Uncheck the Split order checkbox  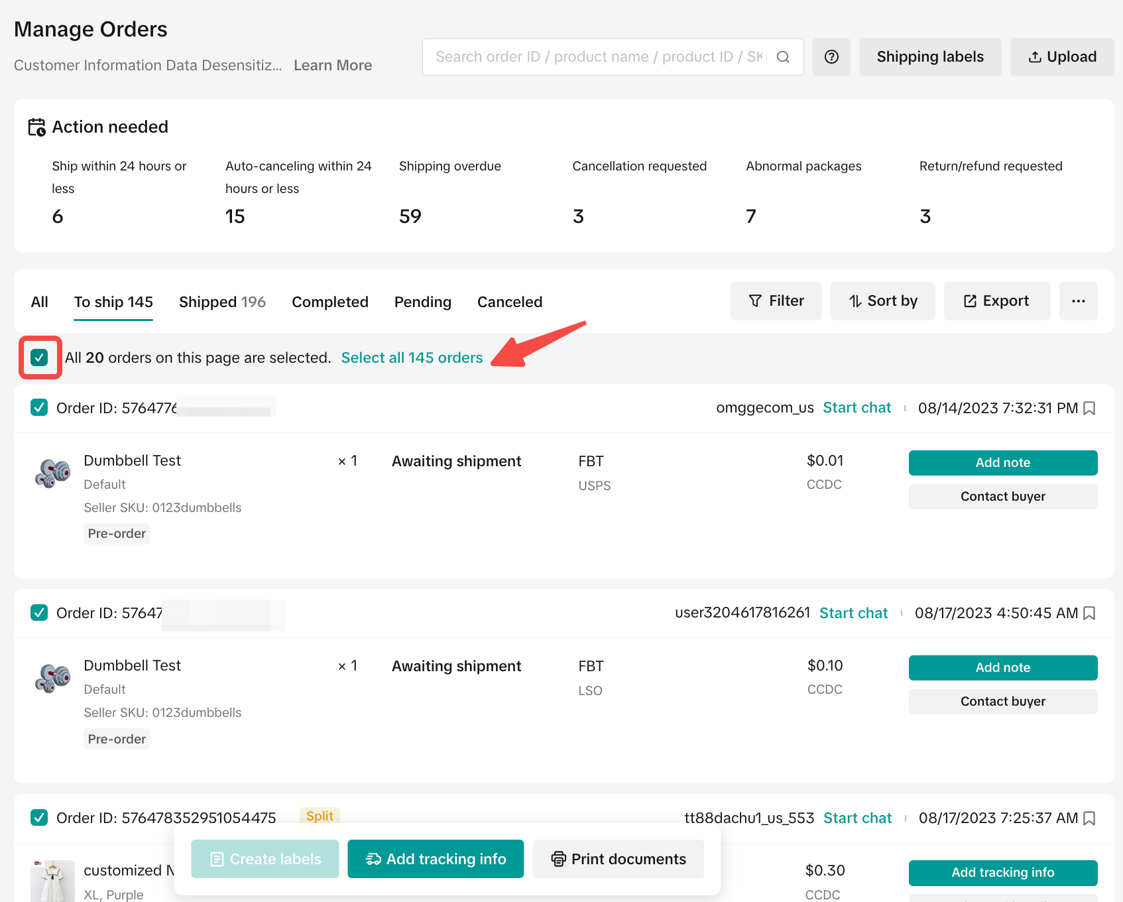click(39, 817)
